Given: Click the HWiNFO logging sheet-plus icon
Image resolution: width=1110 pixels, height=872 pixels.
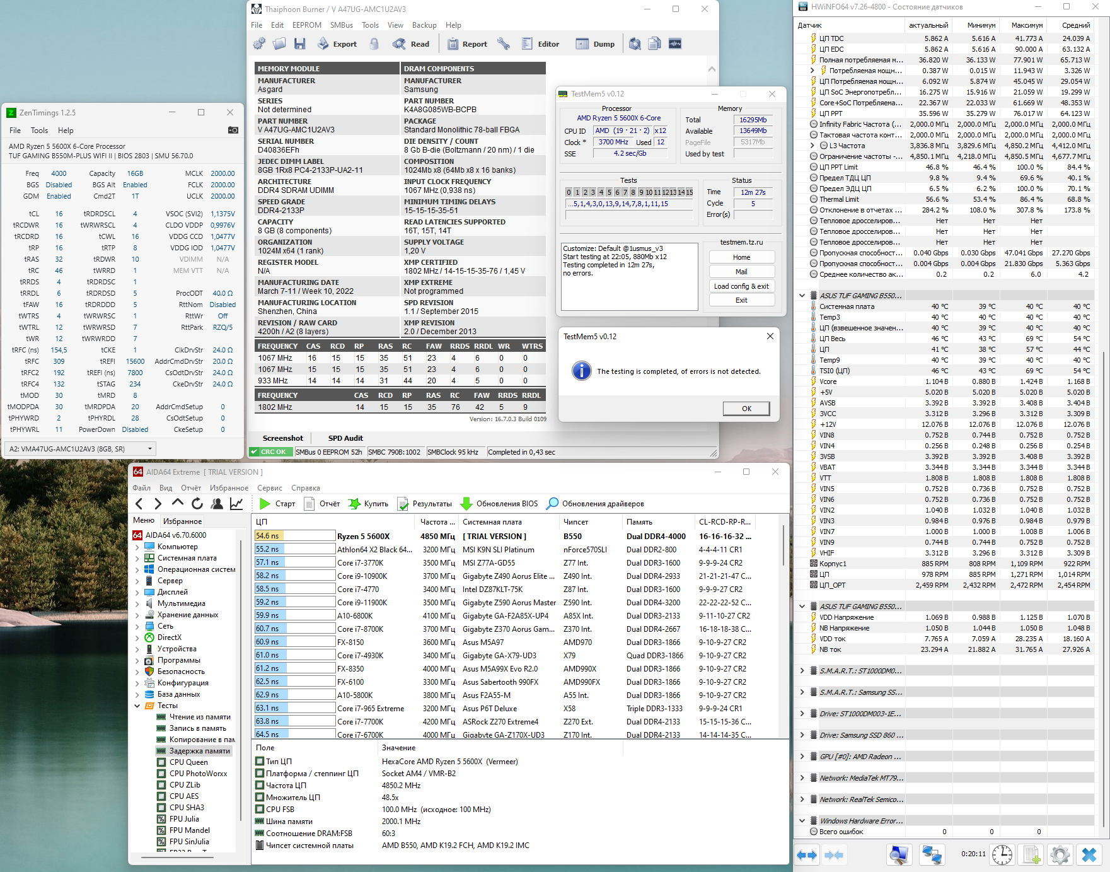Looking at the screenshot, I should (x=1031, y=855).
